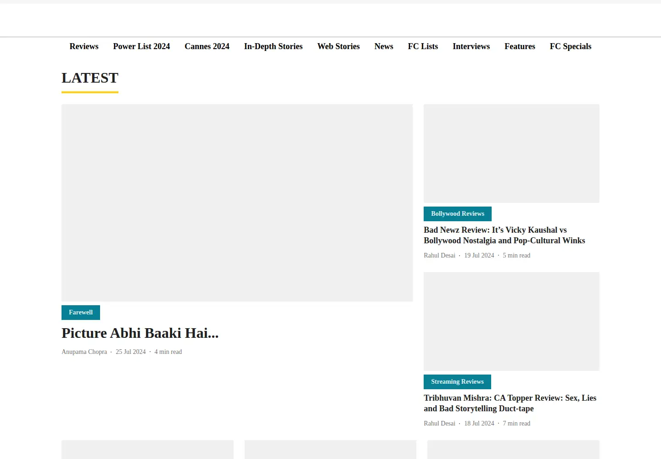Go to Cannes 2024 section
This screenshot has height=459, width=661.
click(x=207, y=46)
